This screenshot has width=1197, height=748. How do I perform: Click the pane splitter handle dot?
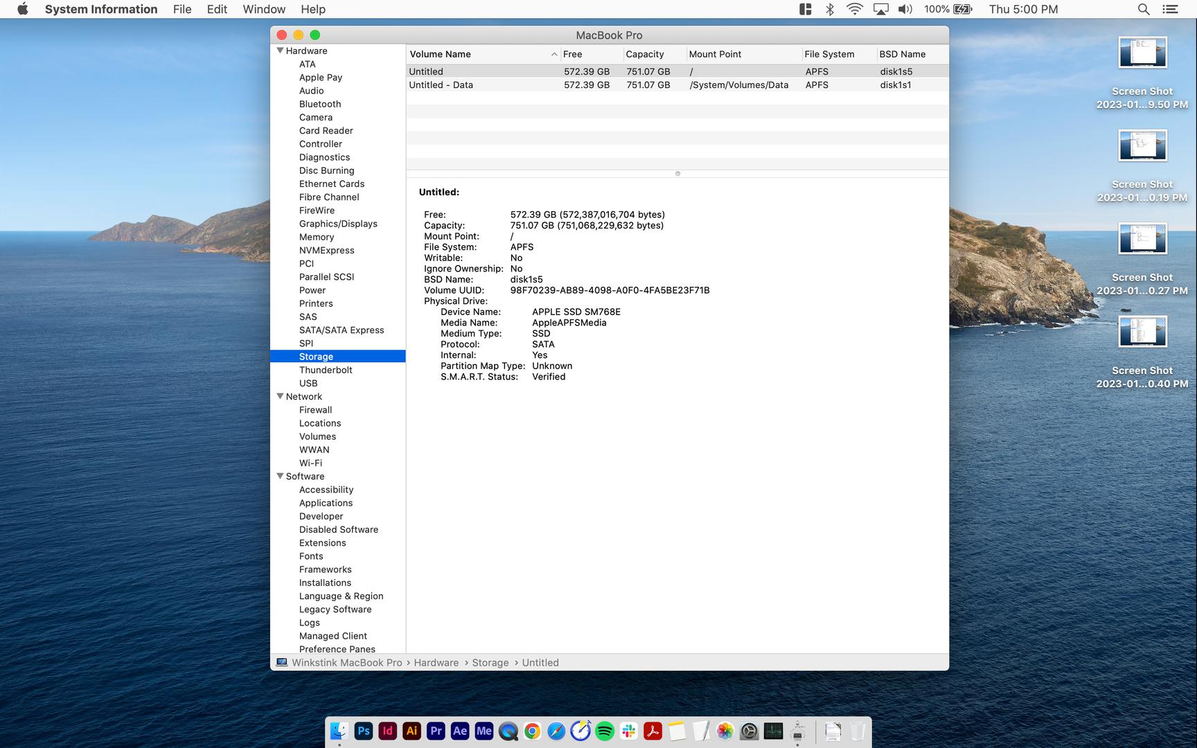point(677,174)
